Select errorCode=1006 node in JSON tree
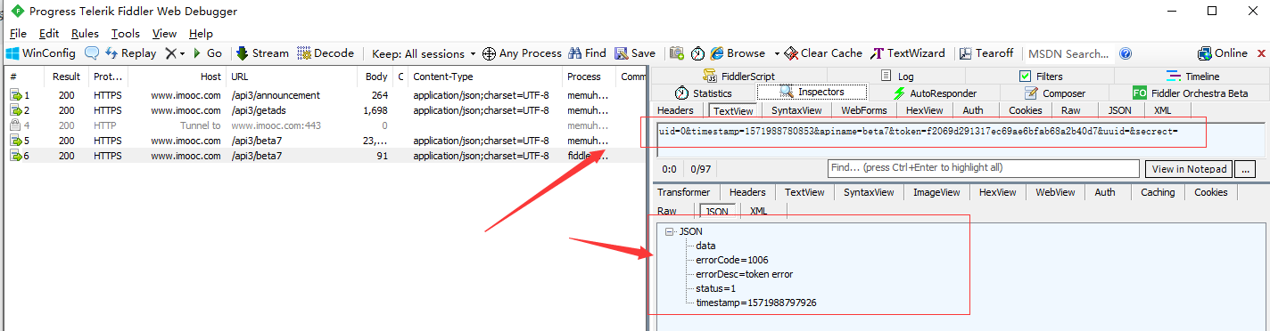The width and height of the screenshot is (1270, 331). (732, 260)
